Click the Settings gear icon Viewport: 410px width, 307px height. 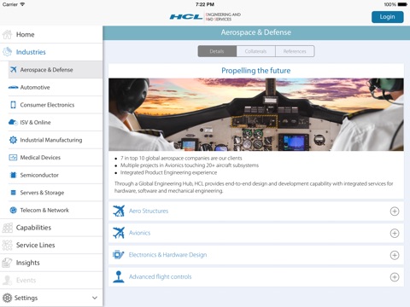pyautogui.click(x=8, y=298)
